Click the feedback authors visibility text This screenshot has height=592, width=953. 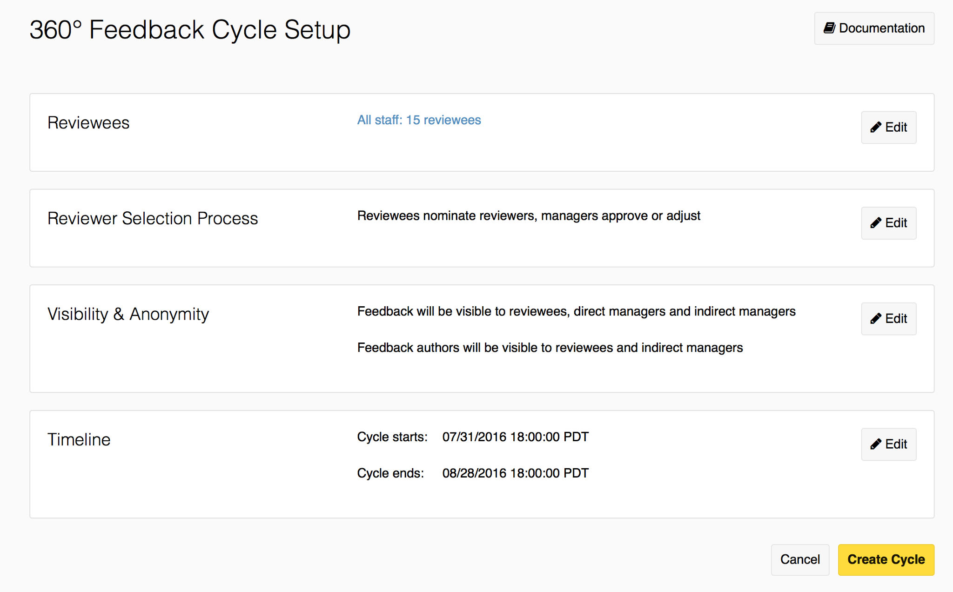click(550, 348)
